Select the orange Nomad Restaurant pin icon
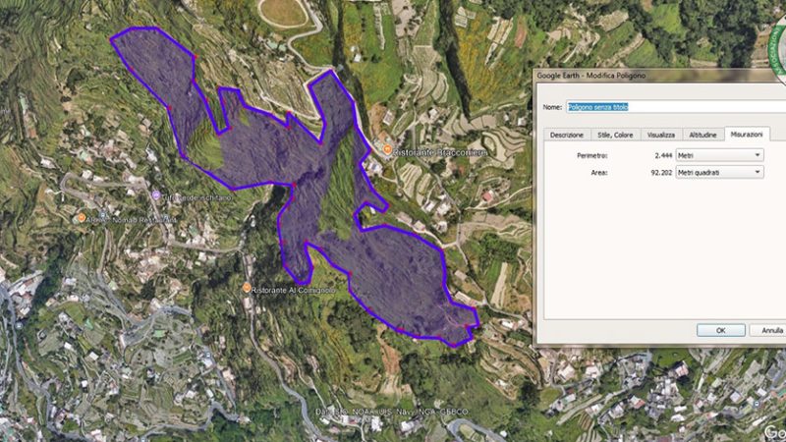786x442 pixels. click(x=82, y=218)
